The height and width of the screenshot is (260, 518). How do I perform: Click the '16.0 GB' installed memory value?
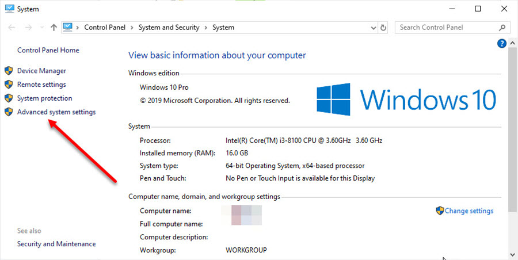237,153
